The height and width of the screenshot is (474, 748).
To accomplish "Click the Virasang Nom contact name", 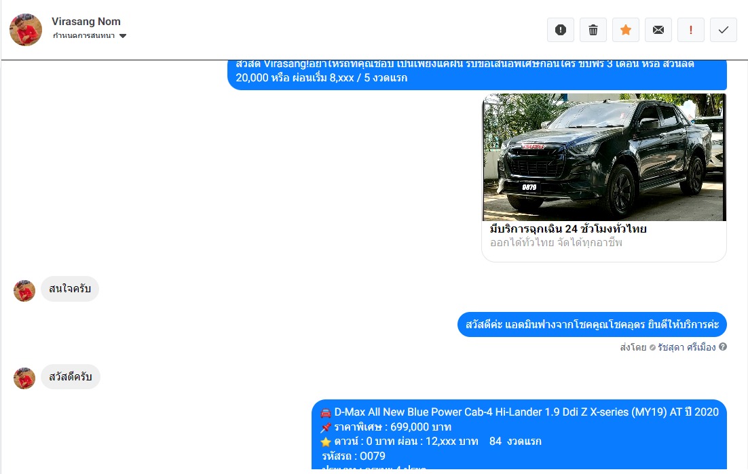I will tap(86, 22).
